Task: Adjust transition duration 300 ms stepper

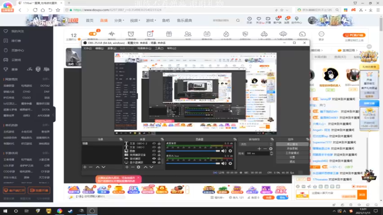Action: pos(271,153)
